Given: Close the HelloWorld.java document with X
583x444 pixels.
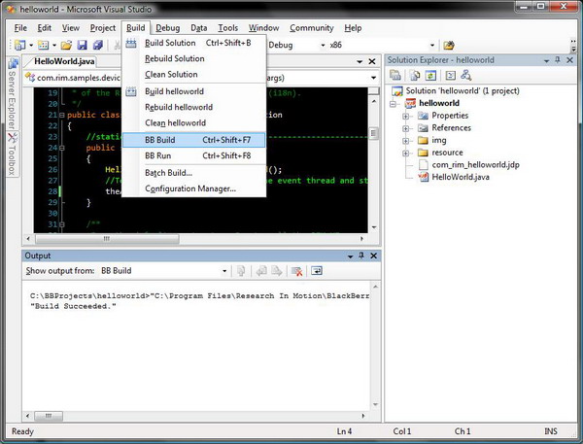Looking at the screenshot, I should pyautogui.click(x=372, y=61).
